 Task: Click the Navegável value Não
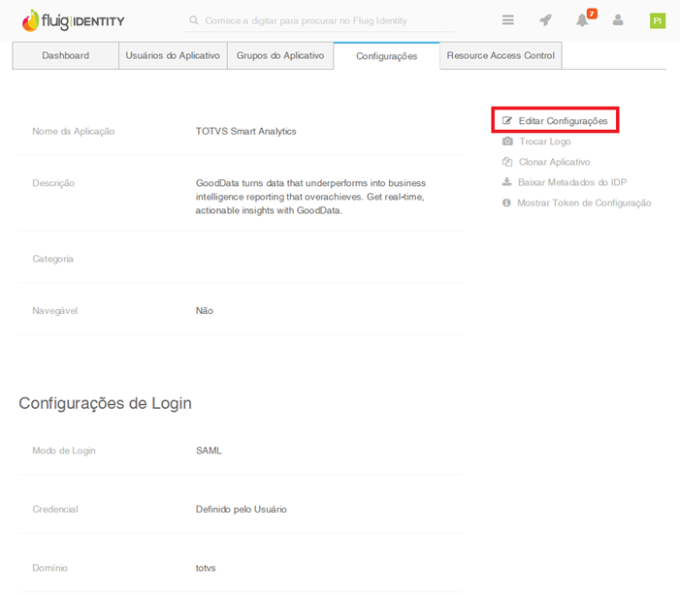(x=205, y=310)
